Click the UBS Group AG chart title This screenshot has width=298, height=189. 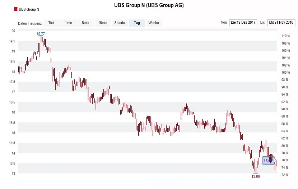pyautogui.click(x=149, y=6)
